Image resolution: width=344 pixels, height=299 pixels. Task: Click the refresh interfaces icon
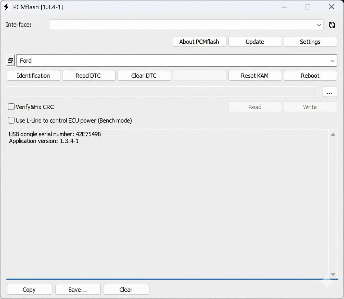[332, 25]
